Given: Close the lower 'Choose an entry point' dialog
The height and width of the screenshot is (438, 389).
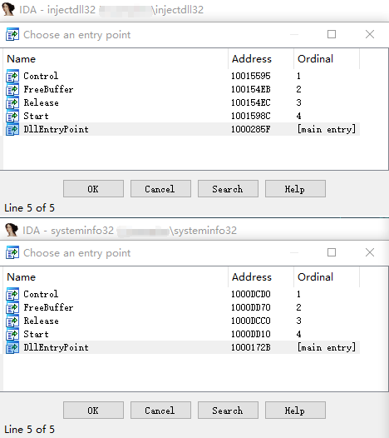Looking at the screenshot, I should click(370, 252).
